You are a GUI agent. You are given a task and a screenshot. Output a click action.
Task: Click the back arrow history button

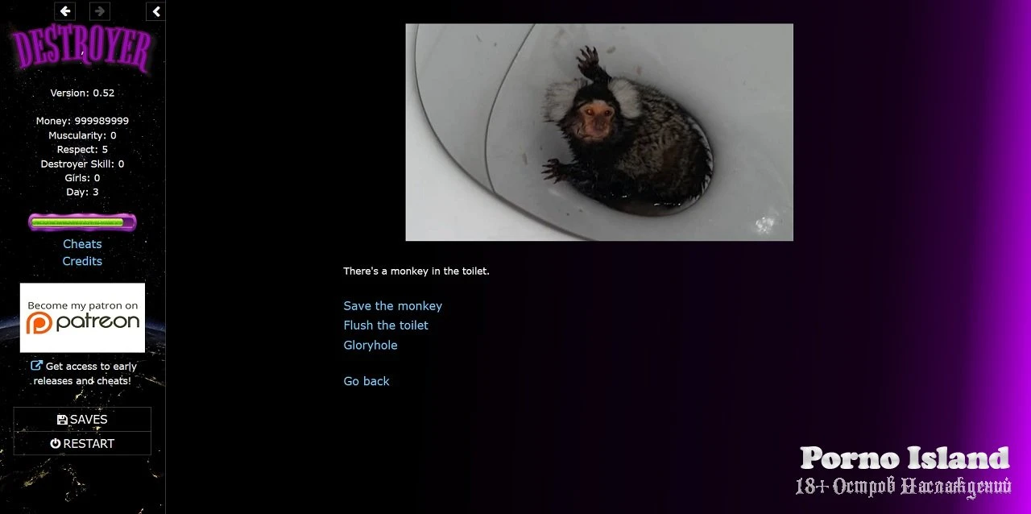pos(65,11)
